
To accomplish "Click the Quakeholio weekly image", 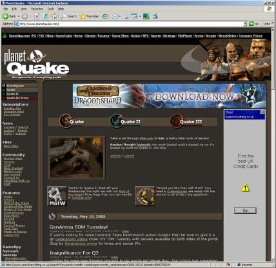I will [x=145, y=196].
